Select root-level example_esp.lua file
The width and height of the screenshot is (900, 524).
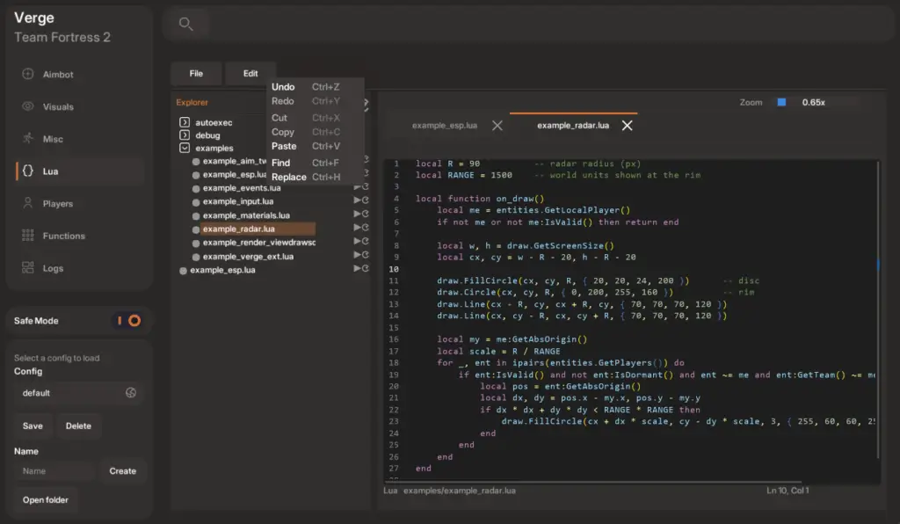click(x=222, y=270)
